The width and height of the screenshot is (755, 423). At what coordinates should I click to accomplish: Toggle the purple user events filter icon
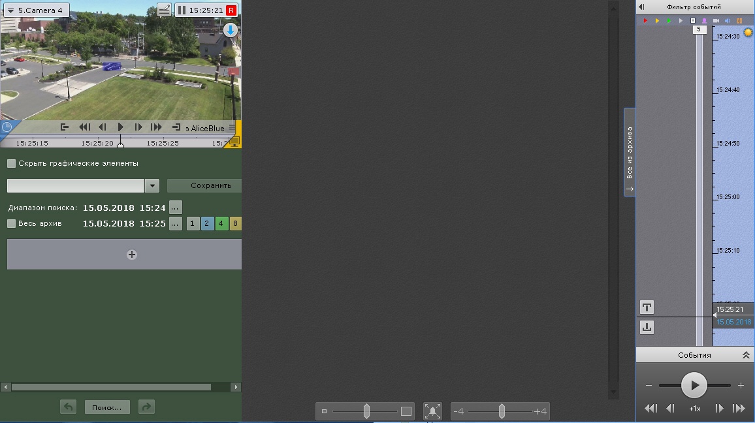pyautogui.click(x=705, y=21)
